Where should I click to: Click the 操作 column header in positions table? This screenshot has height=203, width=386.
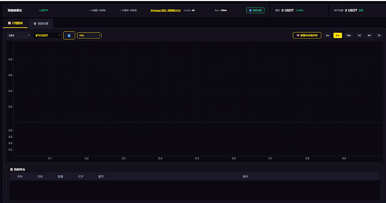pos(245,176)
